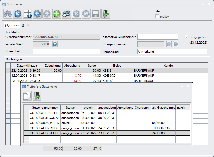
Task: Click the binoculars search icon
Action: click(x=8, y=14)
